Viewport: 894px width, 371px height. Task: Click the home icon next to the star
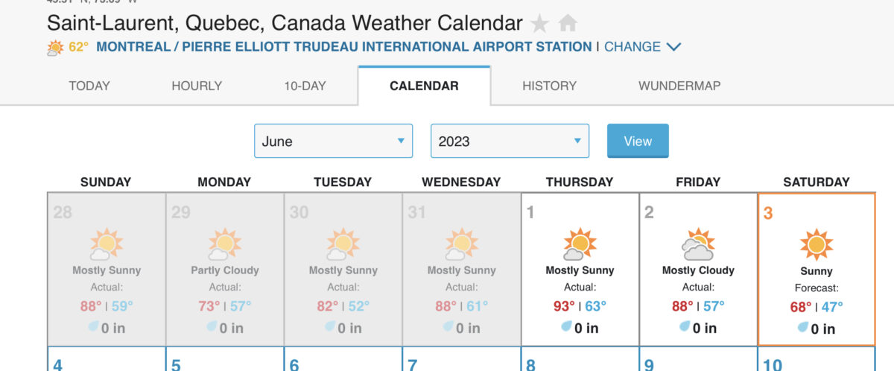click(x=568, y=24)
